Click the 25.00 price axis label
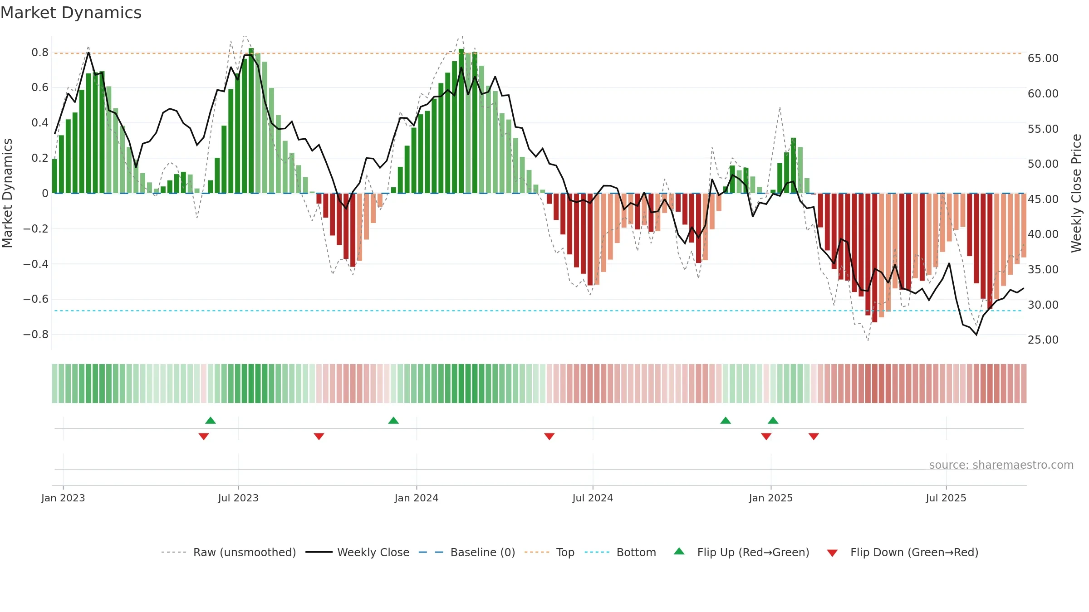The height and width of the screenshot is (612, 1089). pyautogui.click(x=1043, y=340)
